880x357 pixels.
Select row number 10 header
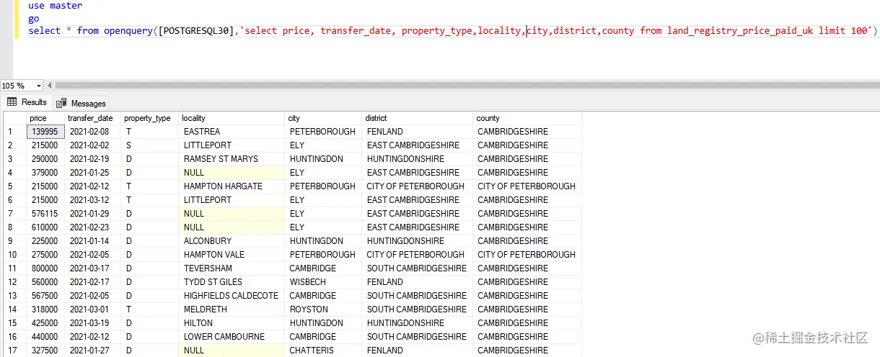point(14,255)
